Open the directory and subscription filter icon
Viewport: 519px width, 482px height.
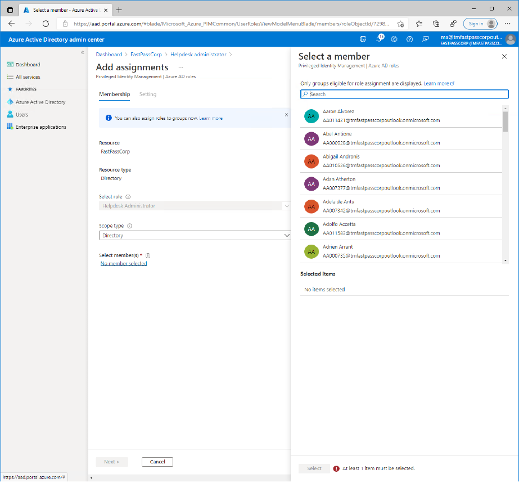pos(363,39)
